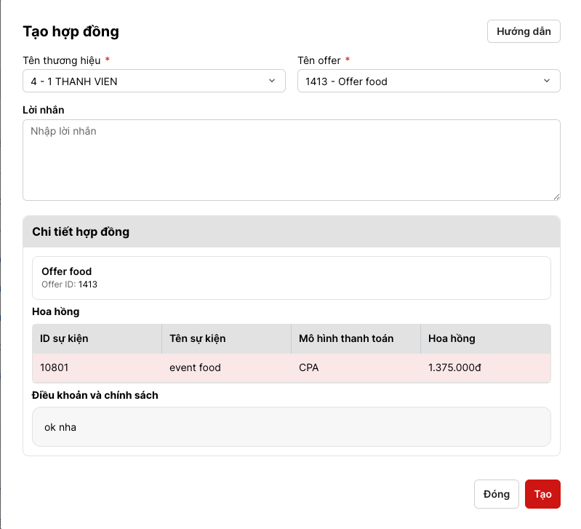581x529 pixels.
Task: Click the textarea resize handle corner
Action: (x=556, y=197)
